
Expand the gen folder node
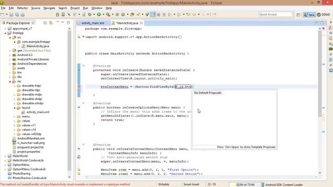(10, 51)
